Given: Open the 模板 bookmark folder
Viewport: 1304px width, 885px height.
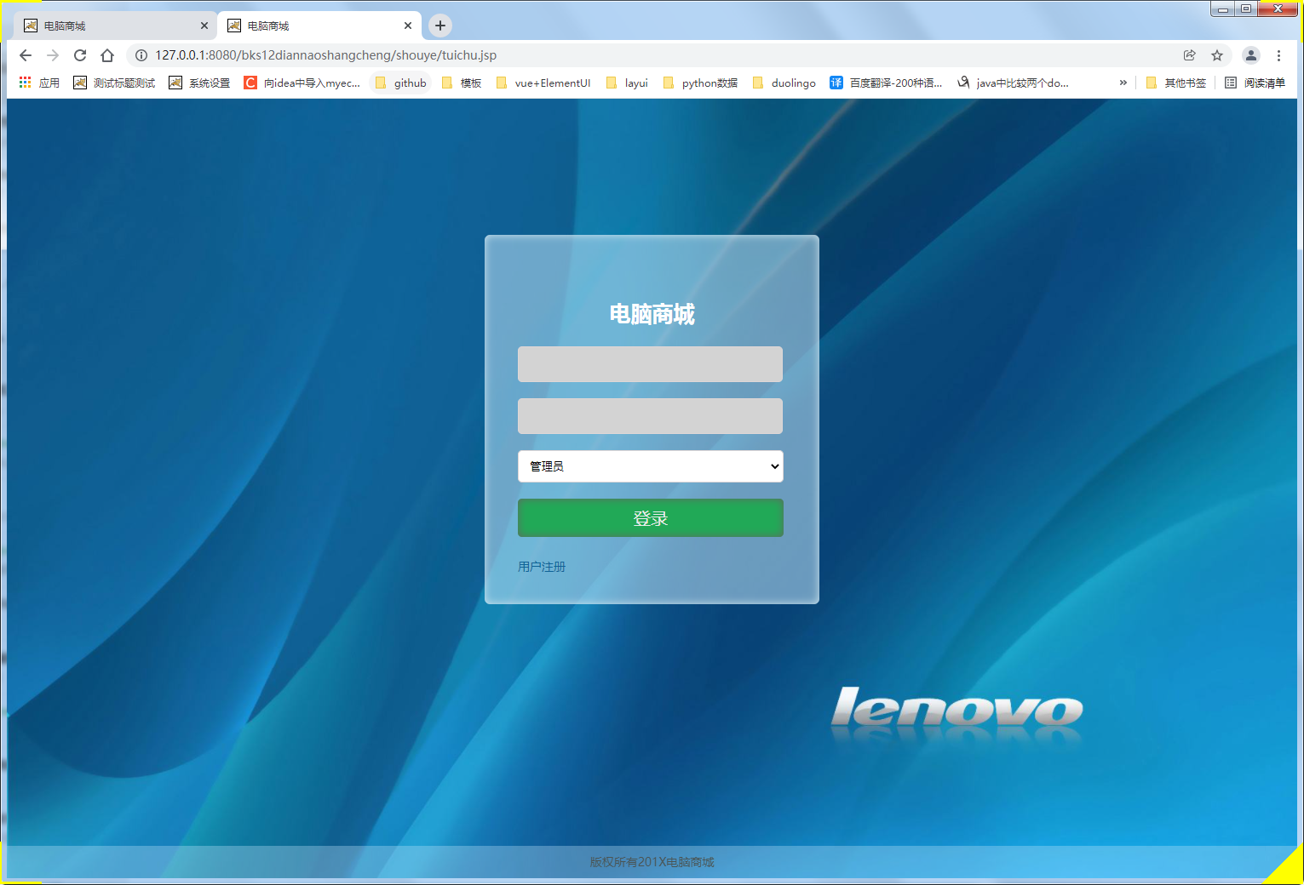Looking at the screenshot, I should [462, 83].
